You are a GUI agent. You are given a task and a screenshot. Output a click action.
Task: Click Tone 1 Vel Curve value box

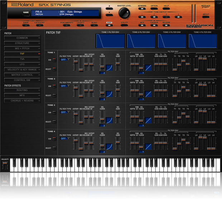coord(102,73)
